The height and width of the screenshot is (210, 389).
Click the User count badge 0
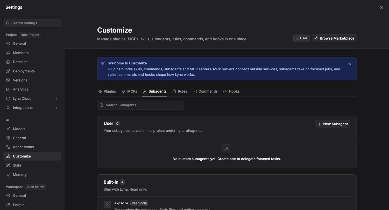tap(117, 124)
